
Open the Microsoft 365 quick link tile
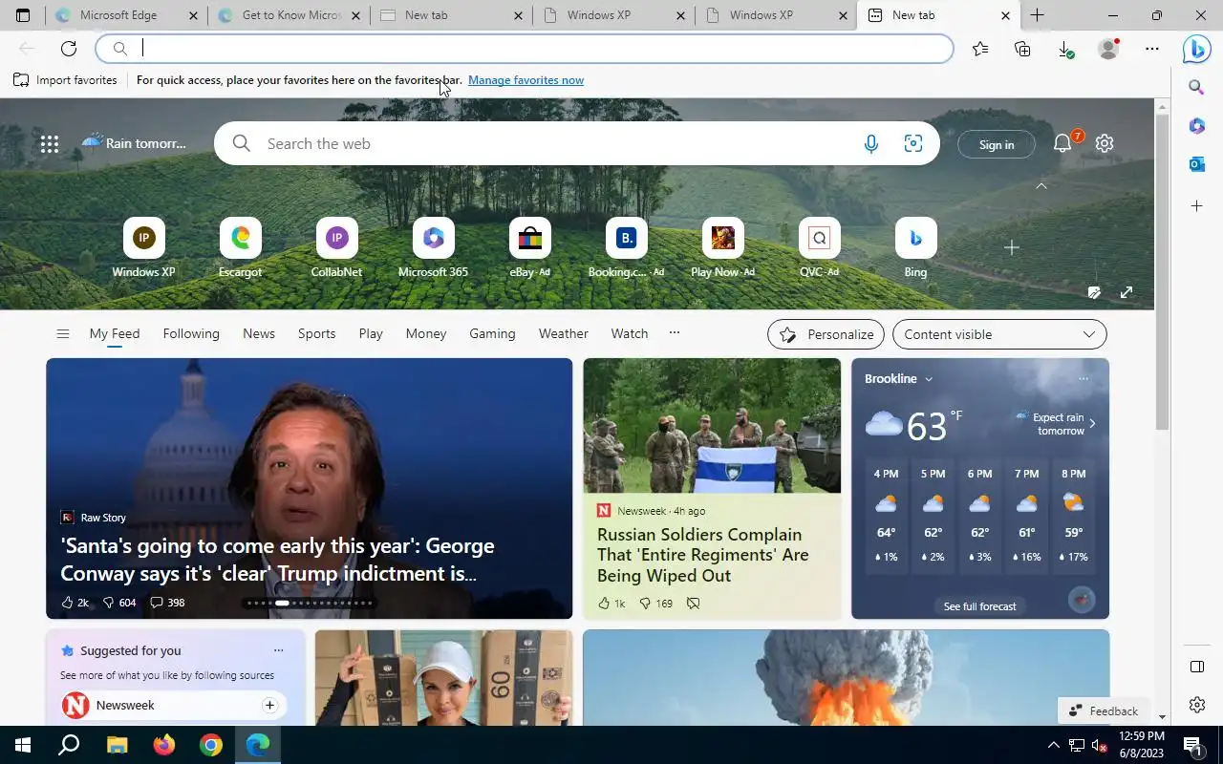(433, 248)
